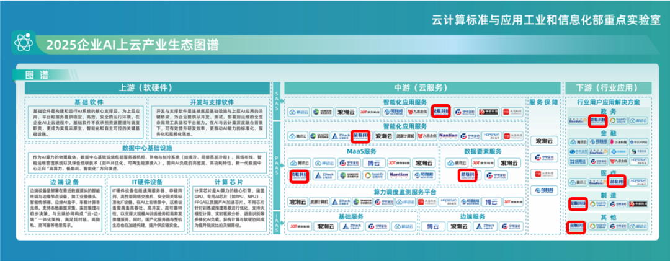Click the 金融 category heading
670x261 pixels.
[609, 133]
